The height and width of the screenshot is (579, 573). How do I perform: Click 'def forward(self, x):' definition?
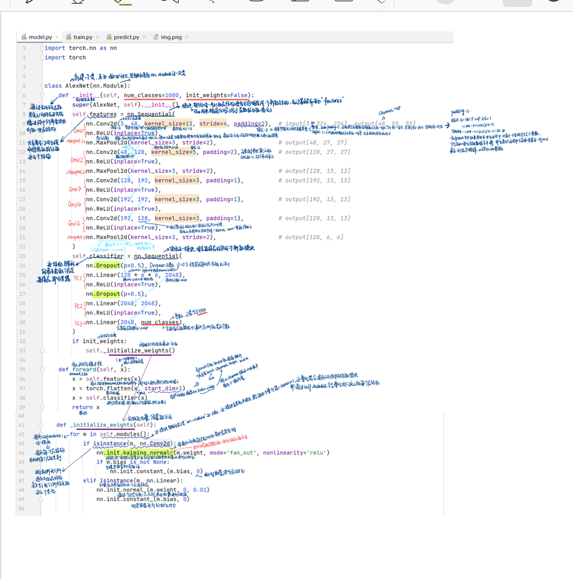pos(95,369)
